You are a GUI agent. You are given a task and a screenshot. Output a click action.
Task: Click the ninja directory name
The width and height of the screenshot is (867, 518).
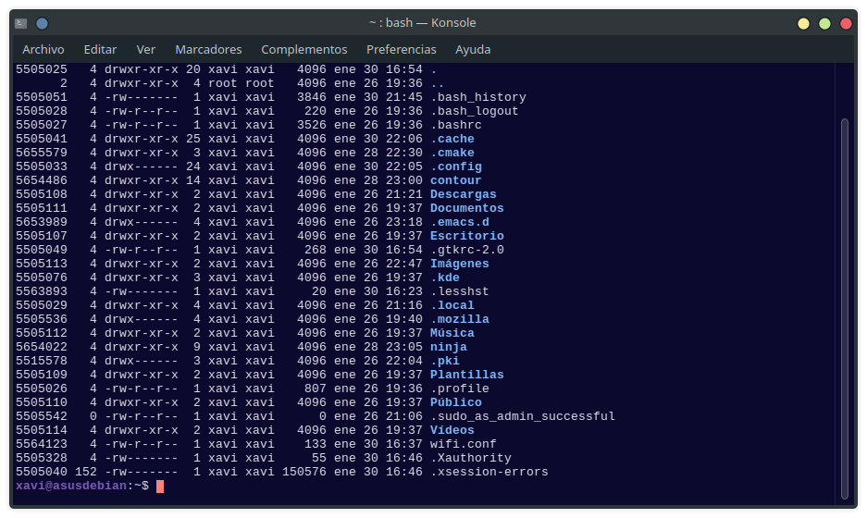(449, 347)
